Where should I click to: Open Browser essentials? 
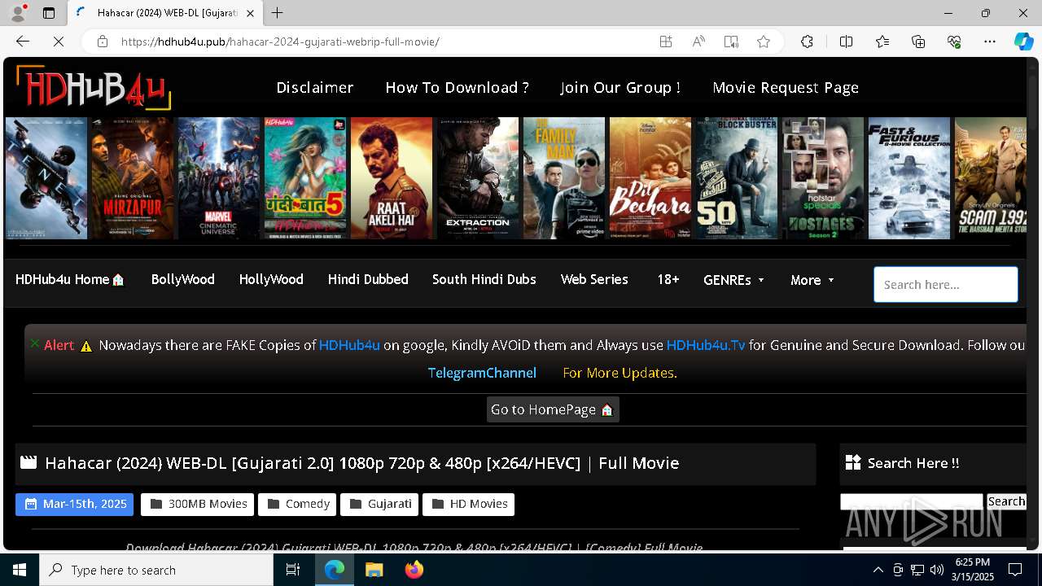coord(954,42)
